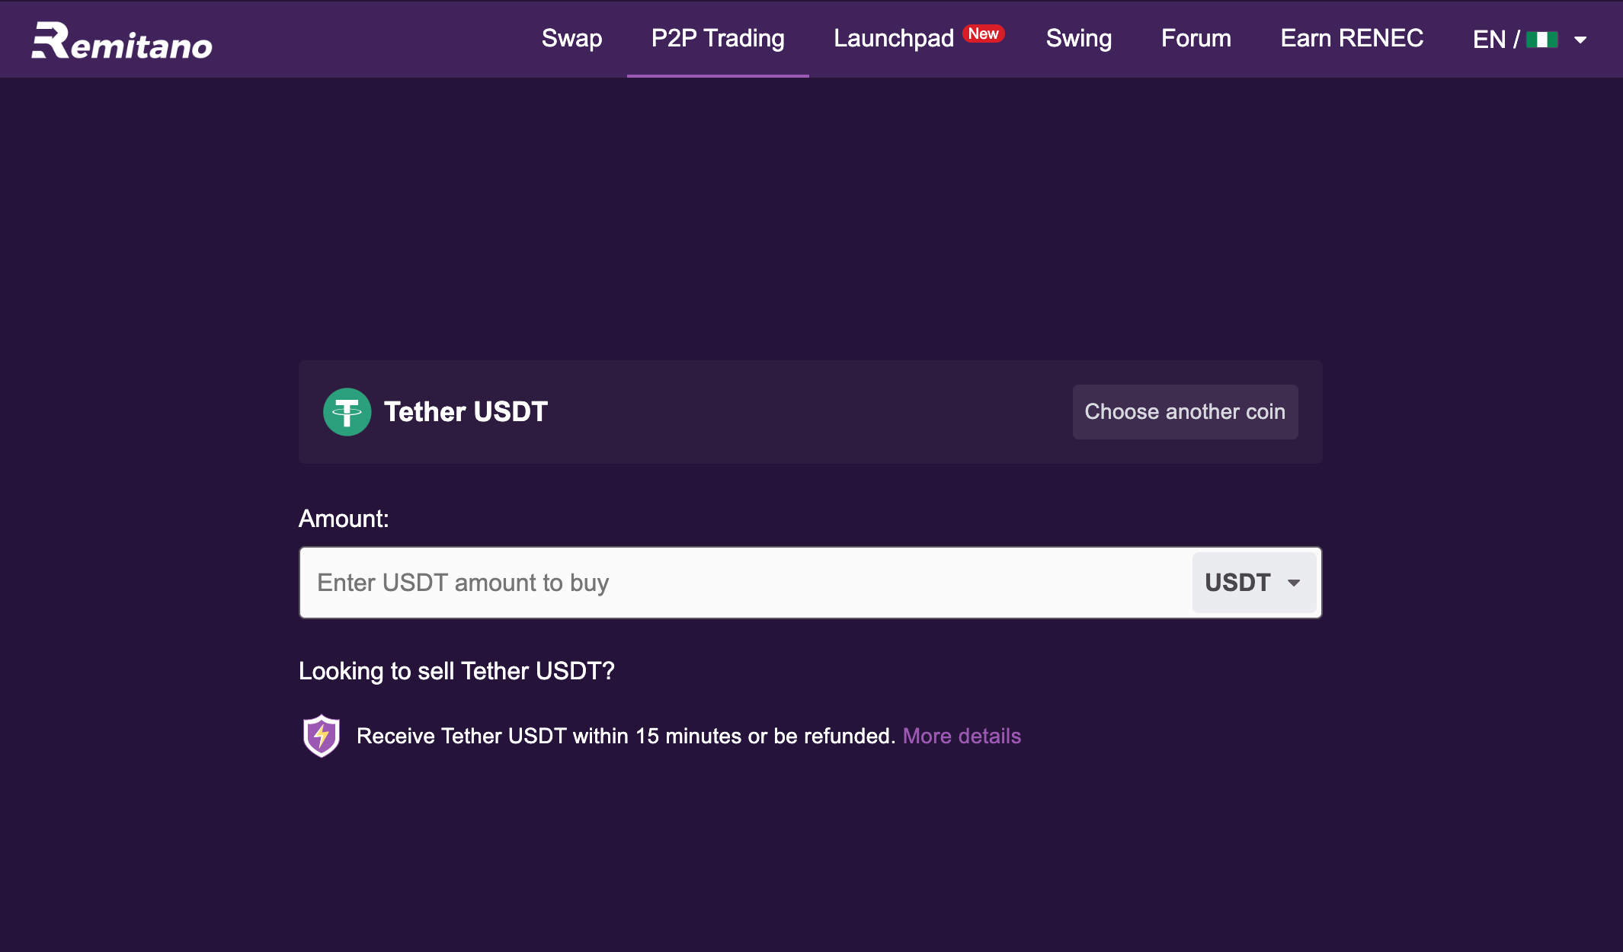Click the red New badge

pos(984,34)
